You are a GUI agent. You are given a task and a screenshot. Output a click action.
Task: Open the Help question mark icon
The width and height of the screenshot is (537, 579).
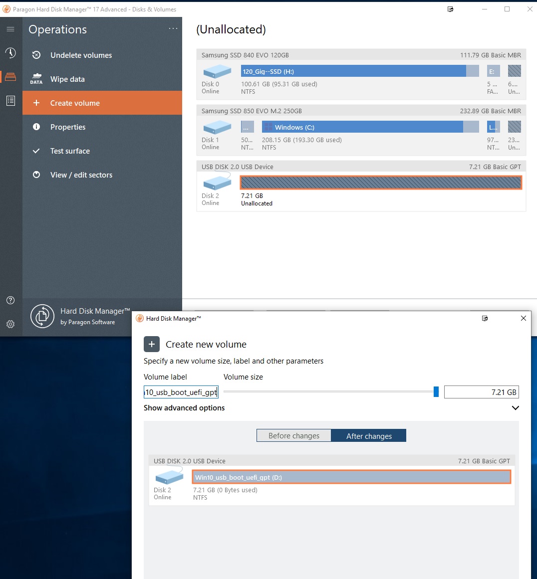10,300
